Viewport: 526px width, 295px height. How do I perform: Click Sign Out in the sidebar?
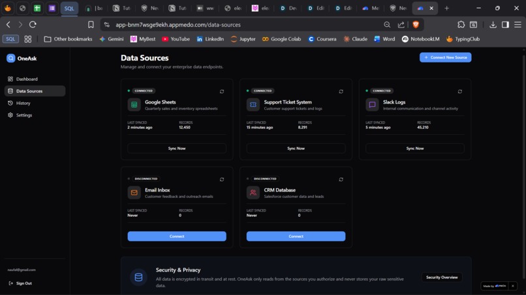[x=20, y=283]
